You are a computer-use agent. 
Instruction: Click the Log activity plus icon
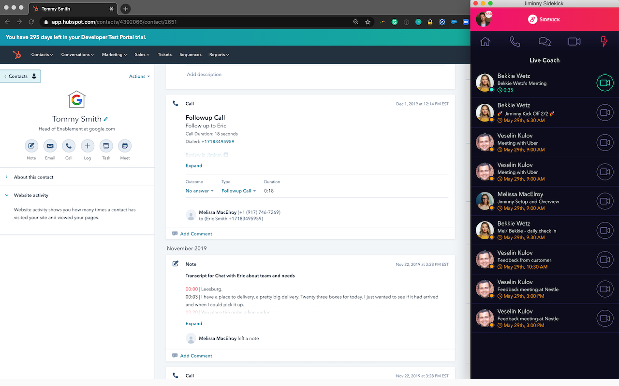click(88, 146)
